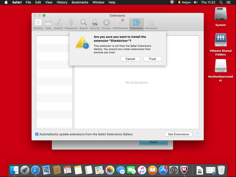Open the Help menu
This screenshot has width=236, height=177.
(x=112, y=2)
